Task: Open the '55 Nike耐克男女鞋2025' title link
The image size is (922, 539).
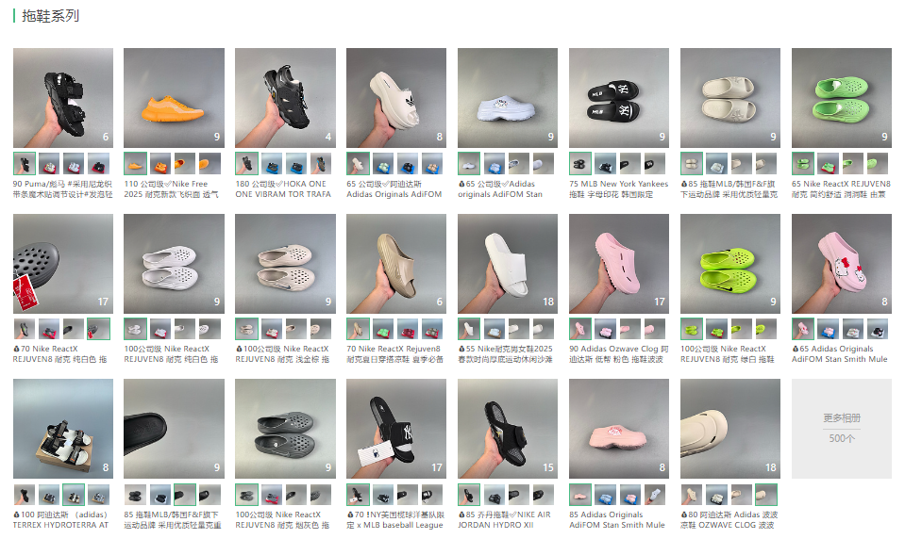Action: (506, 354)
